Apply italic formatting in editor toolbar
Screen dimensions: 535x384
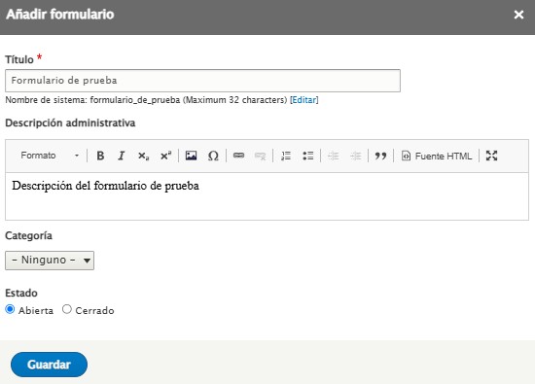(x=122, y=156)
